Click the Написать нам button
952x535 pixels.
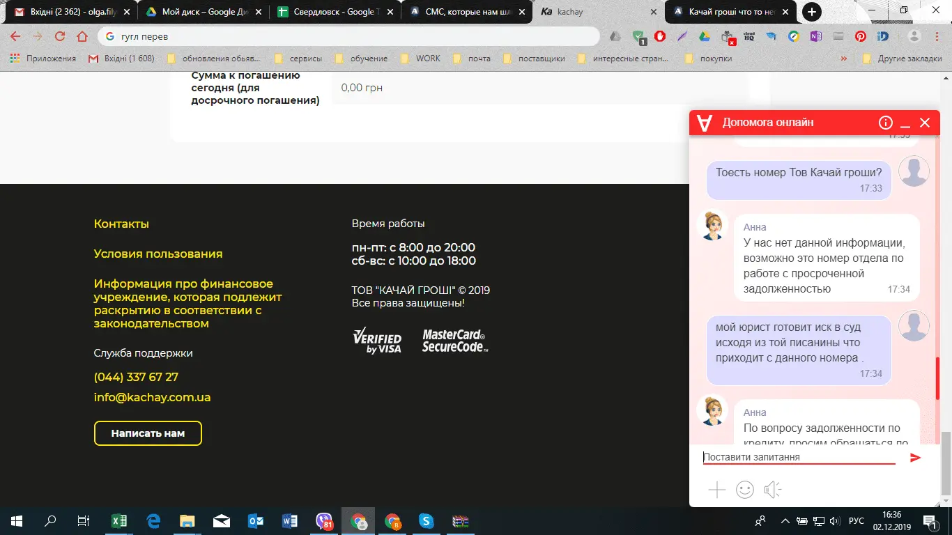pos(148,433)
